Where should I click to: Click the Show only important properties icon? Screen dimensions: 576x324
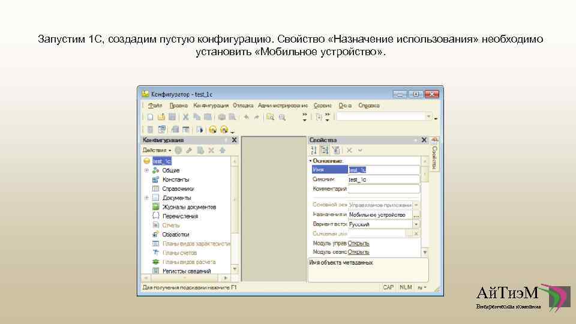pos(335,150)
